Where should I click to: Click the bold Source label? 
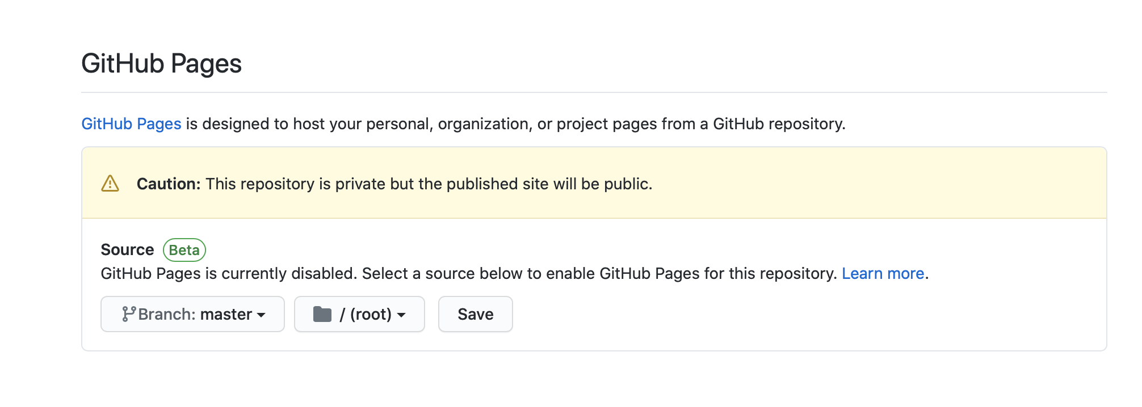127,250
